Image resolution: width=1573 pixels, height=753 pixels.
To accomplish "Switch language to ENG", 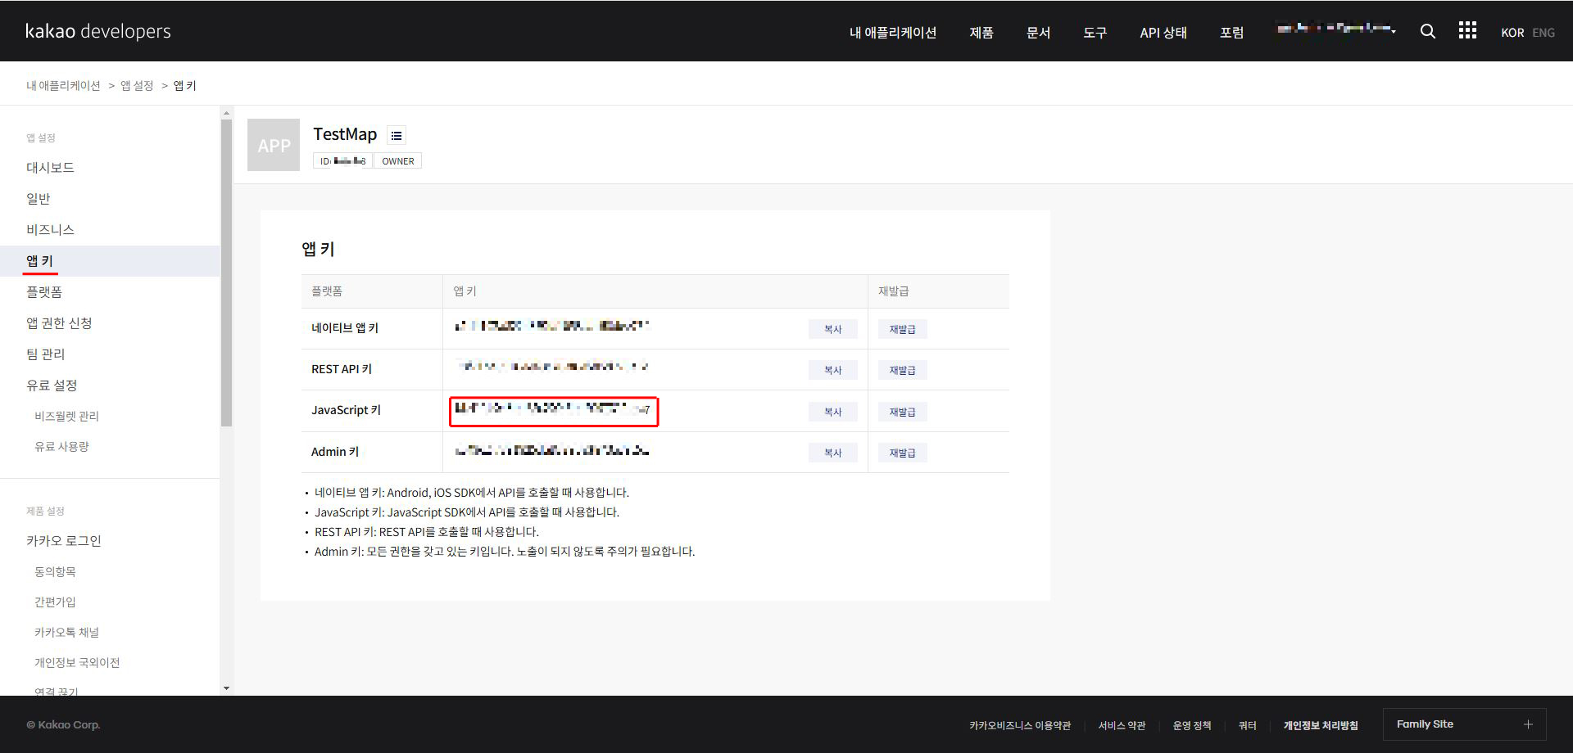I will 1544,33.
